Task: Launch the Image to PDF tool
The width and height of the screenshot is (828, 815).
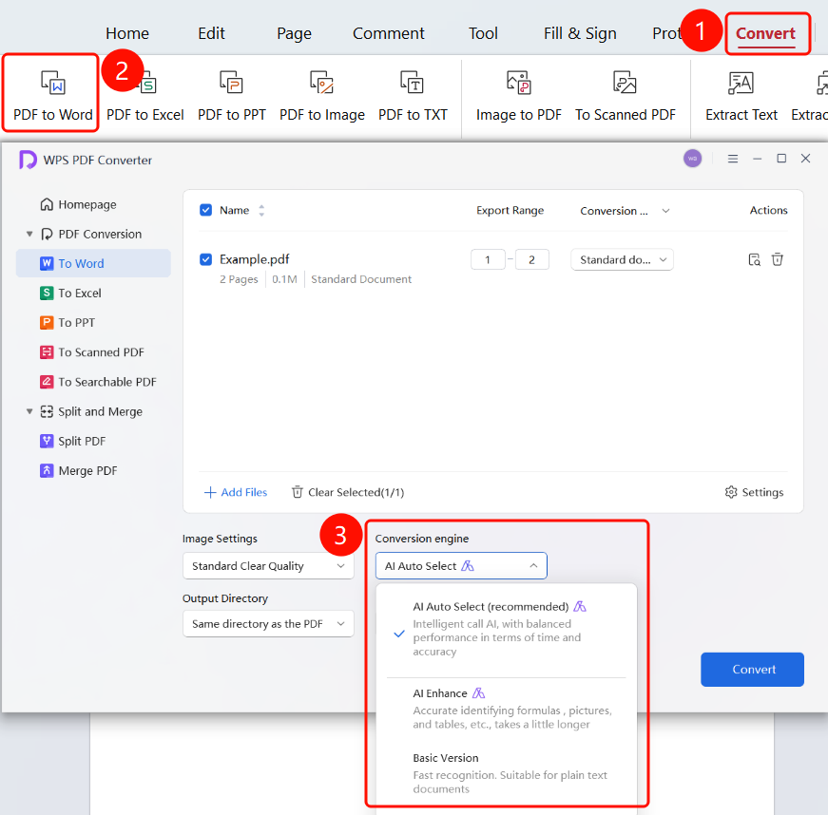Action: [x=518, y=95]
